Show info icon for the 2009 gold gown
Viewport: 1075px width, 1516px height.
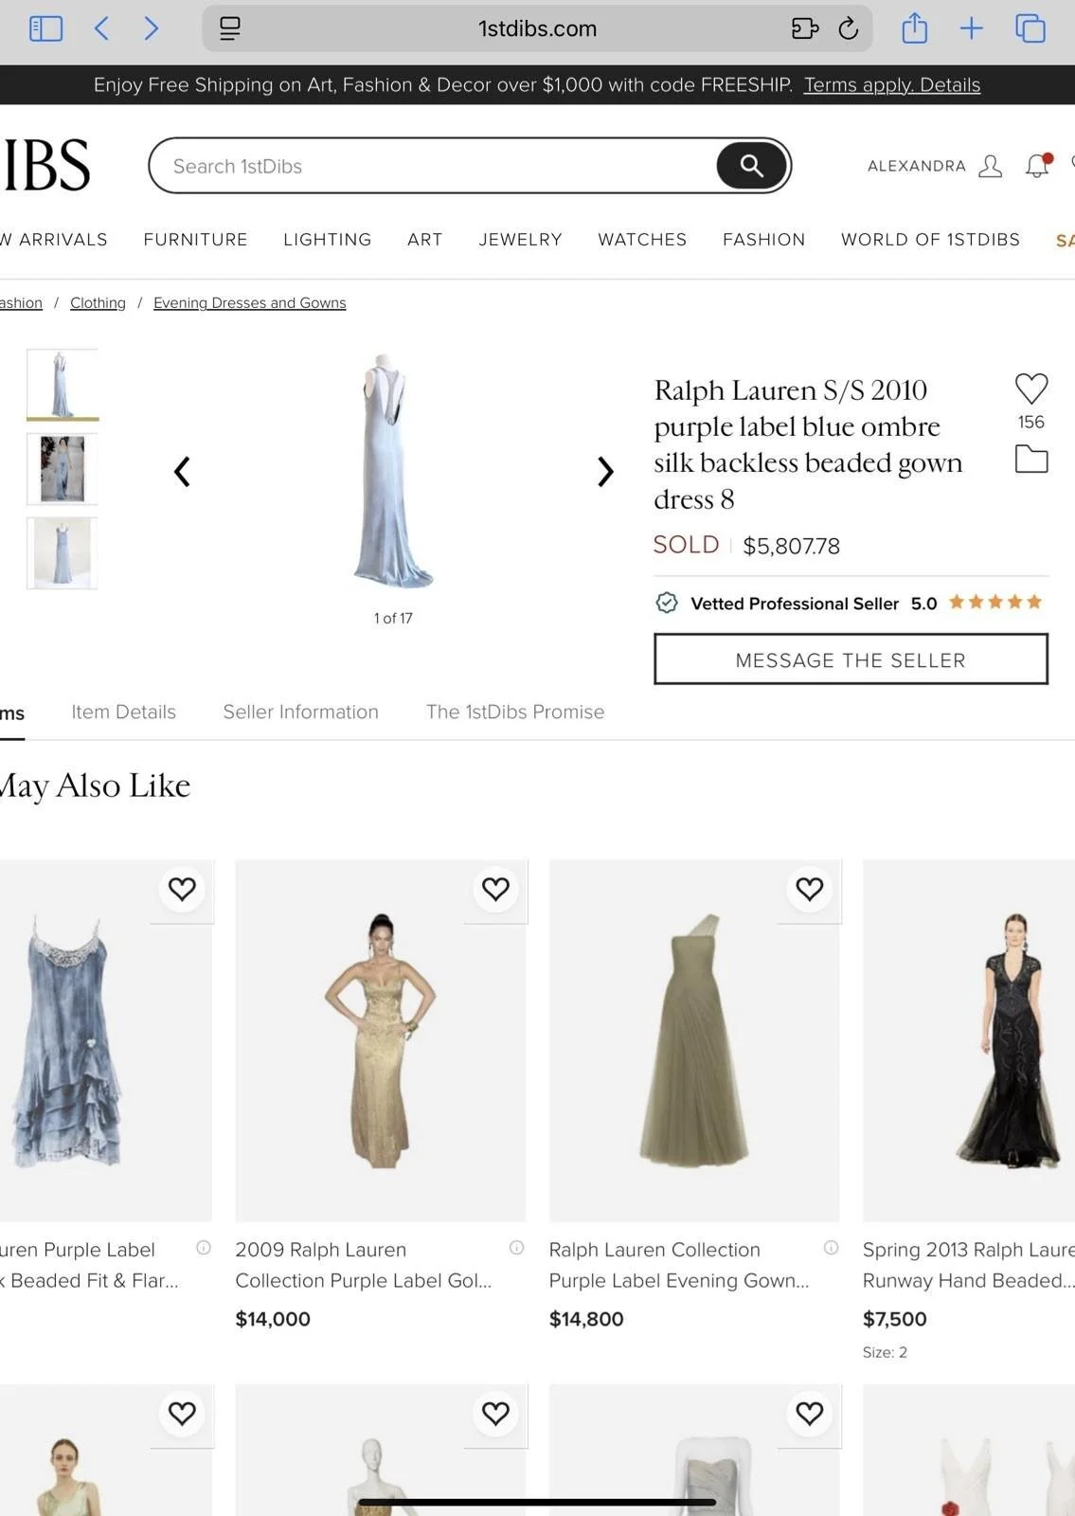point(517,1248)
